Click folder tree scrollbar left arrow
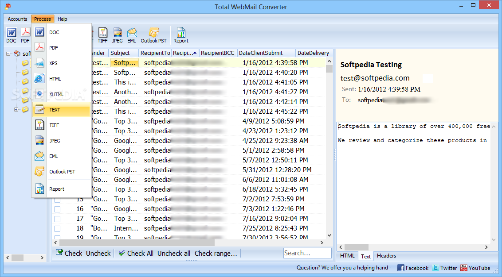 coord(8,258)
